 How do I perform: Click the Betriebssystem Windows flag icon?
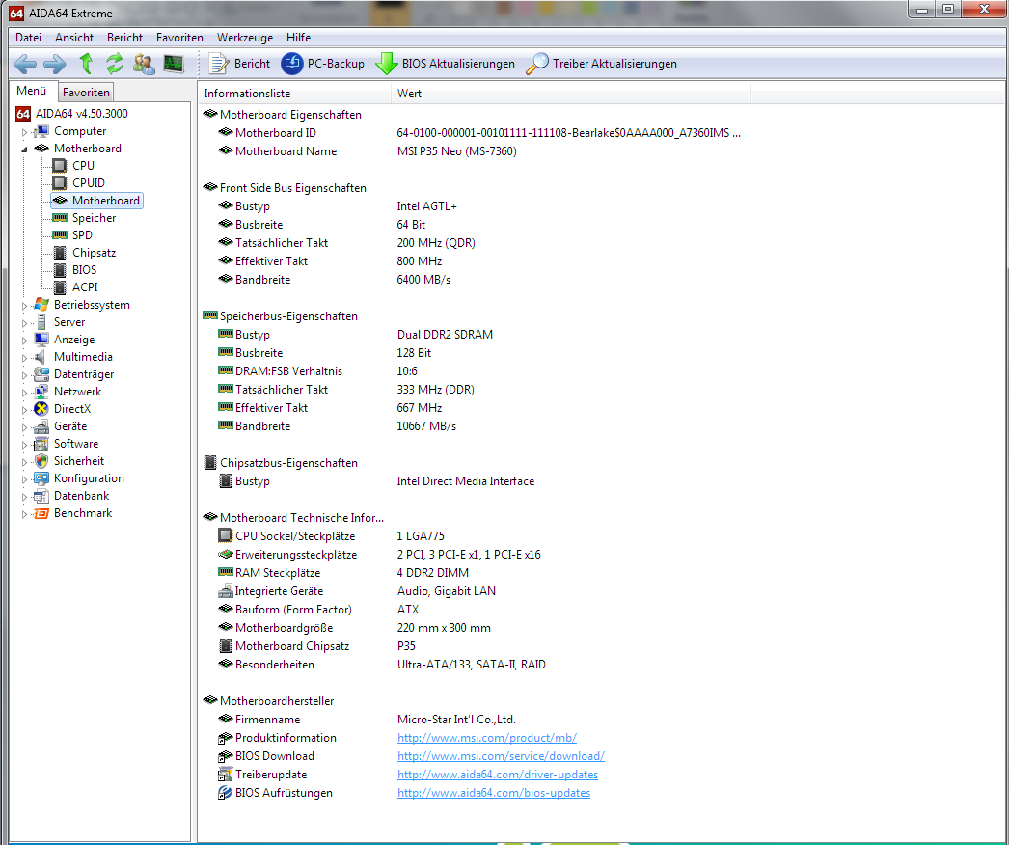click(41, 305)
